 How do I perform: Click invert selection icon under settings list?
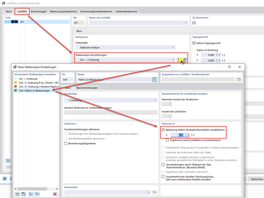pos(37,194)
